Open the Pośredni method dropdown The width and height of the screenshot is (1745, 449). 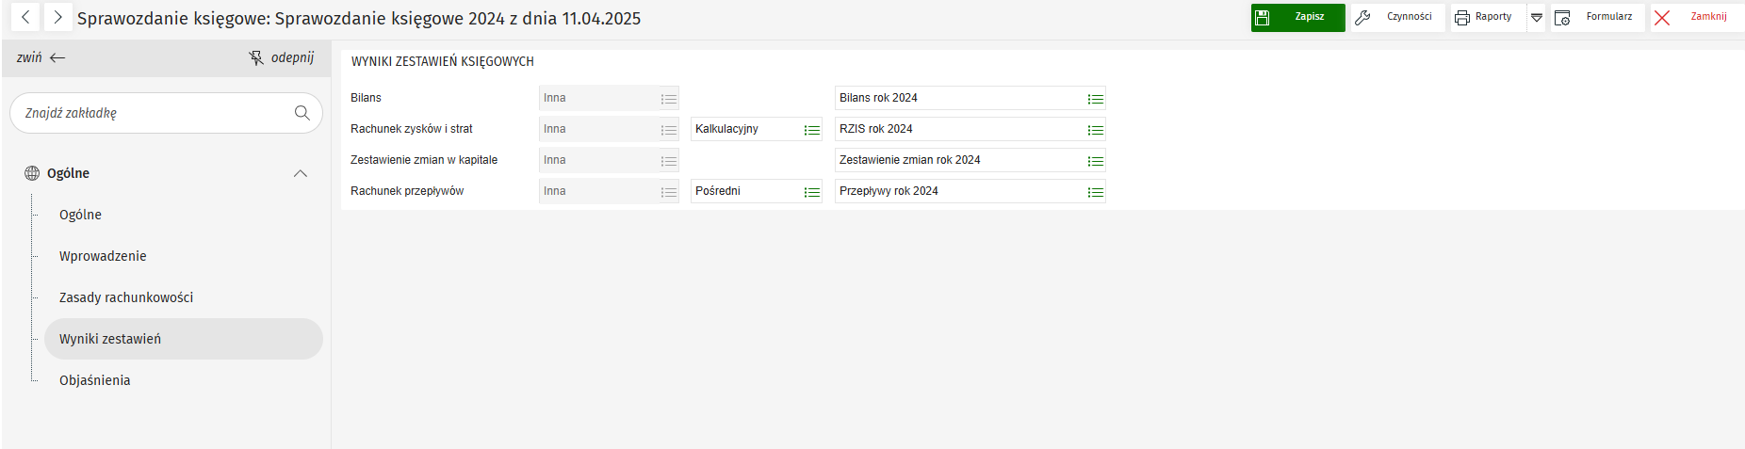[811, 192]
